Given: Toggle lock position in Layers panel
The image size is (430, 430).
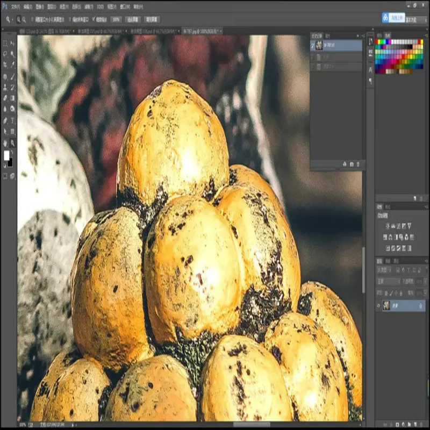Looking at the screenshot, I should 396,293.
